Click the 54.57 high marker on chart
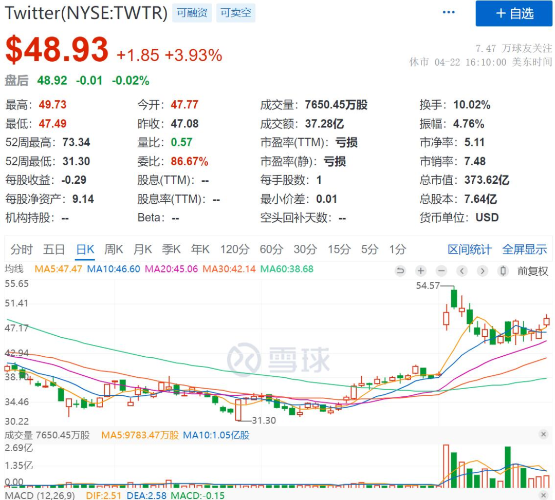The height and width of the screenshot is (500, 555). pyautogui.click(x=428, y=286)
